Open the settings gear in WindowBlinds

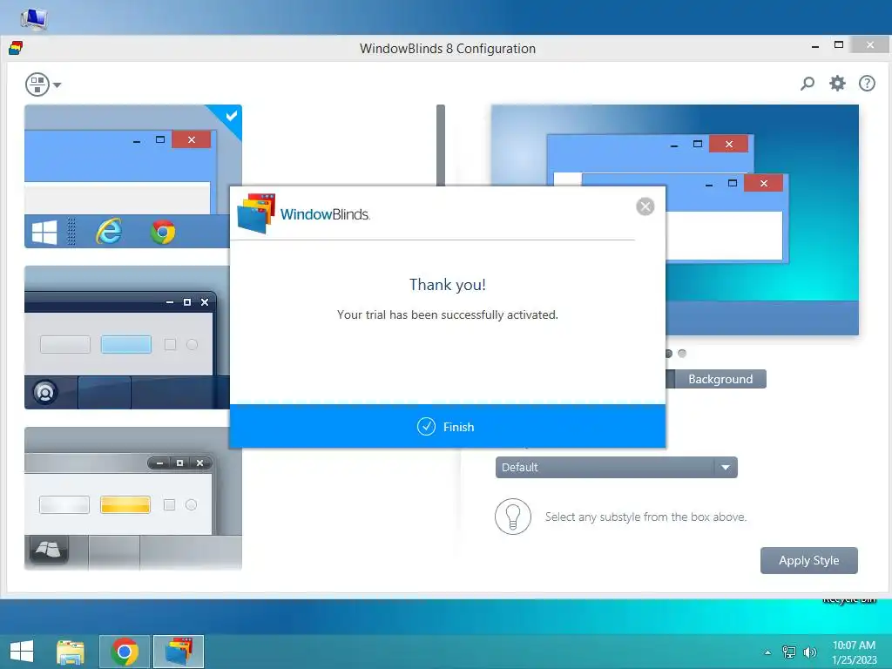coord(837,84)
